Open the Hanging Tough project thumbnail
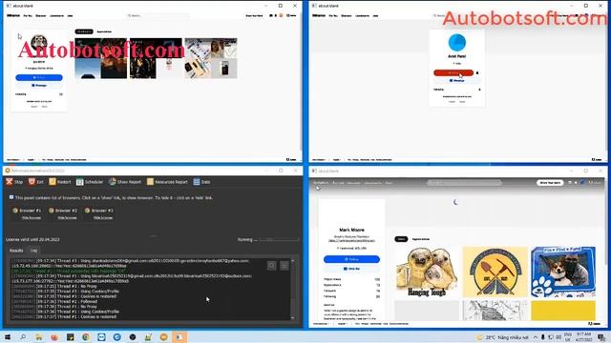The height and width of the screenshot is (343, 611). (427, 272)
